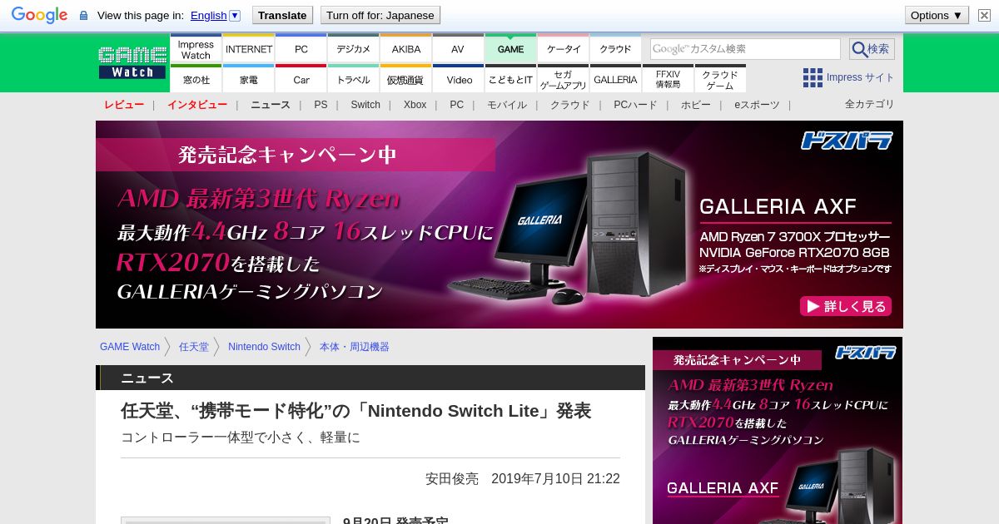Click the Impress サイト link text

[x=861, y=77]
